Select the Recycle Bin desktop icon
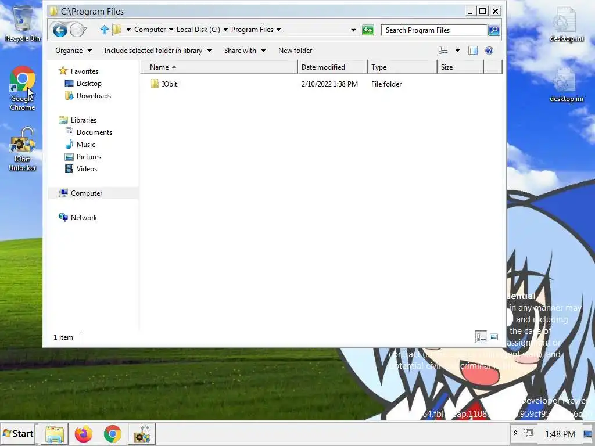595x446 pixels. 23,23
